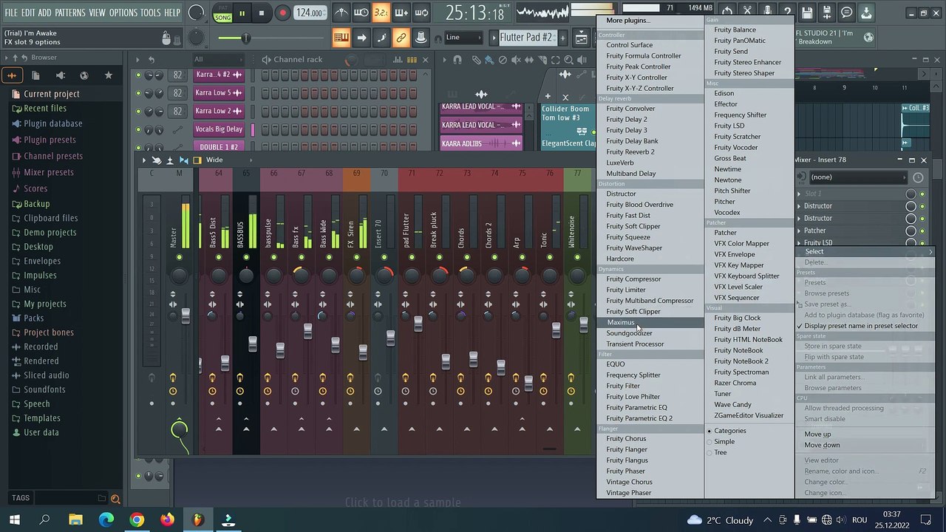The height and width of the screenshot is (532, 946).
Task: Select the browser speaker tab icon
Action: click(60, 75)
